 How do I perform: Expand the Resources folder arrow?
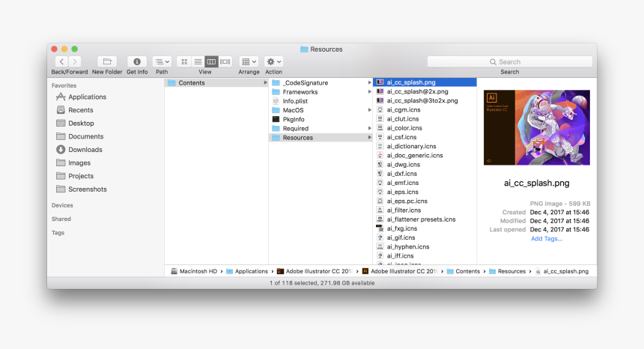pyautogui.click(x=370, y=138)
